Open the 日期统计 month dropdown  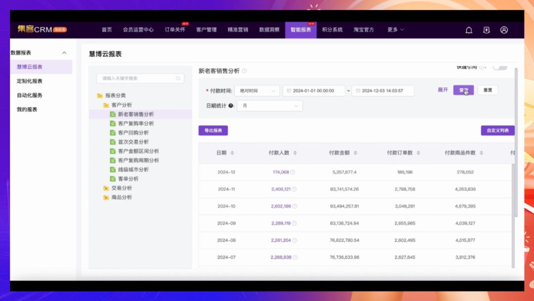269,106
